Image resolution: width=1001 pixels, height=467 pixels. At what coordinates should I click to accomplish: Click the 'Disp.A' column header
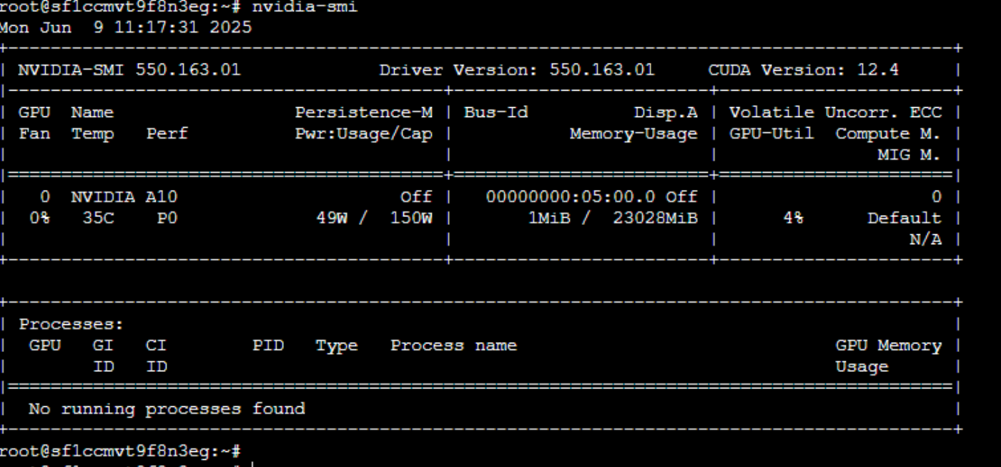[666, 112]
